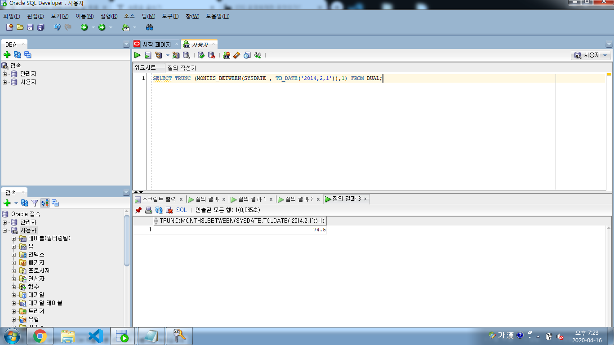Screen dimensions: 614x345
Task: Pin the query result with pushpin
Action: click(138, 210)
